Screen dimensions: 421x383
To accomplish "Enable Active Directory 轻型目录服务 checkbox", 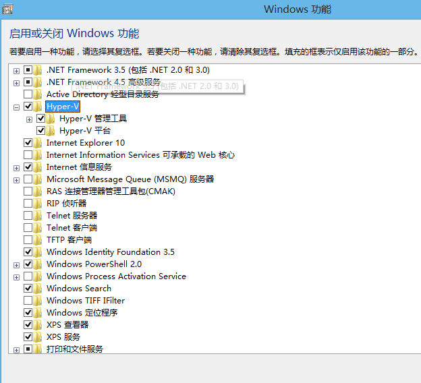I will 28,94.
